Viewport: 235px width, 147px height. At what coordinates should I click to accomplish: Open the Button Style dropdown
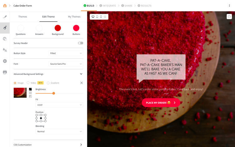click(66, 53)
